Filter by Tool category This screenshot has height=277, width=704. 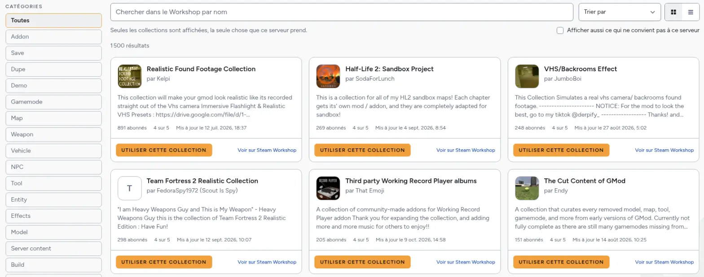(x=54, y=183)
